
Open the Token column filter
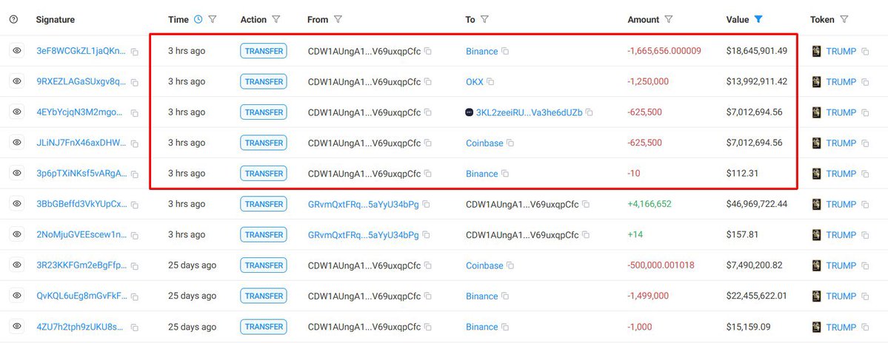(844, 19)
